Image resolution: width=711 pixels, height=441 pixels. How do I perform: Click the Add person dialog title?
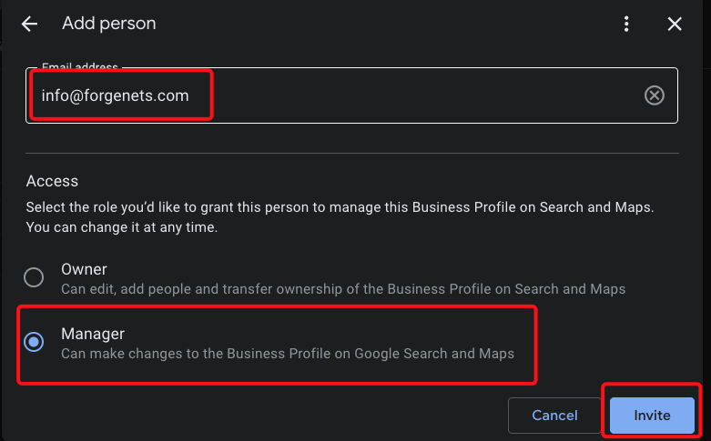109,24
